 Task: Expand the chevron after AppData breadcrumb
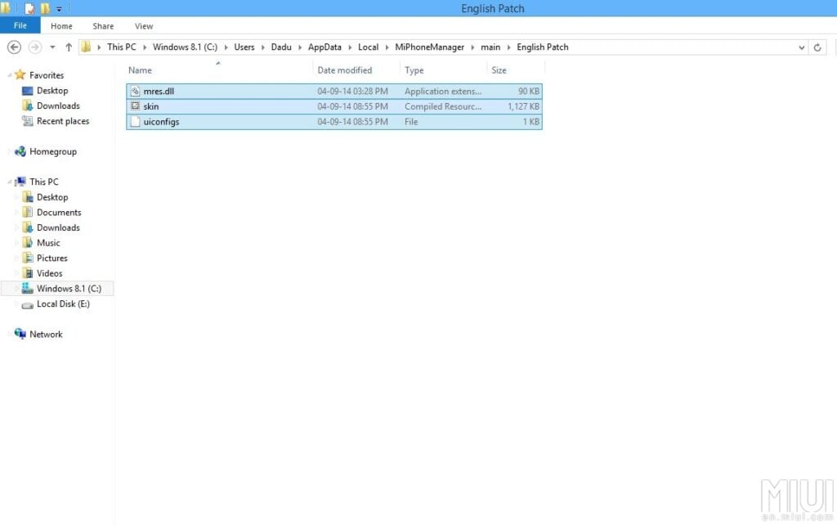[x=350, y=47]
